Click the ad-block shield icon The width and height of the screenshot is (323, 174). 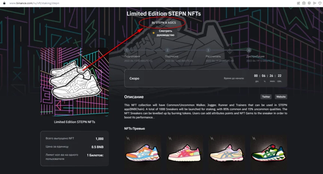coord(309,3)
